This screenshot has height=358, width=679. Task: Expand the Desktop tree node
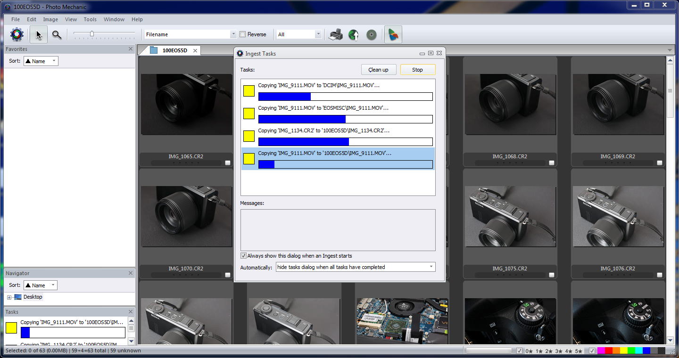9,297
